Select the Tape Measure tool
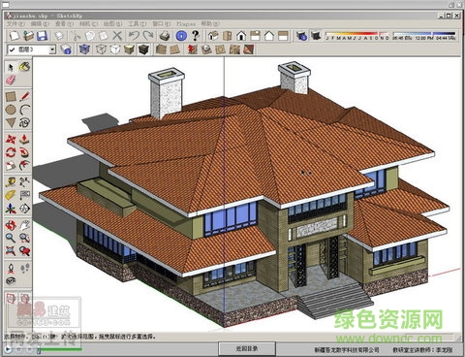Screen dimensions: 465x357 [11, 182]
